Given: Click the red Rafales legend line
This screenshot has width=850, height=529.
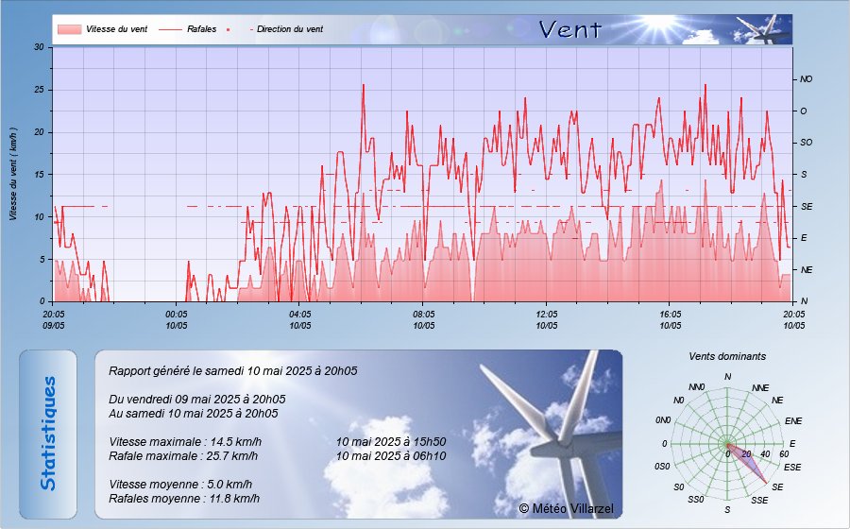Looking at the screenshot, I should pos(170,29).
